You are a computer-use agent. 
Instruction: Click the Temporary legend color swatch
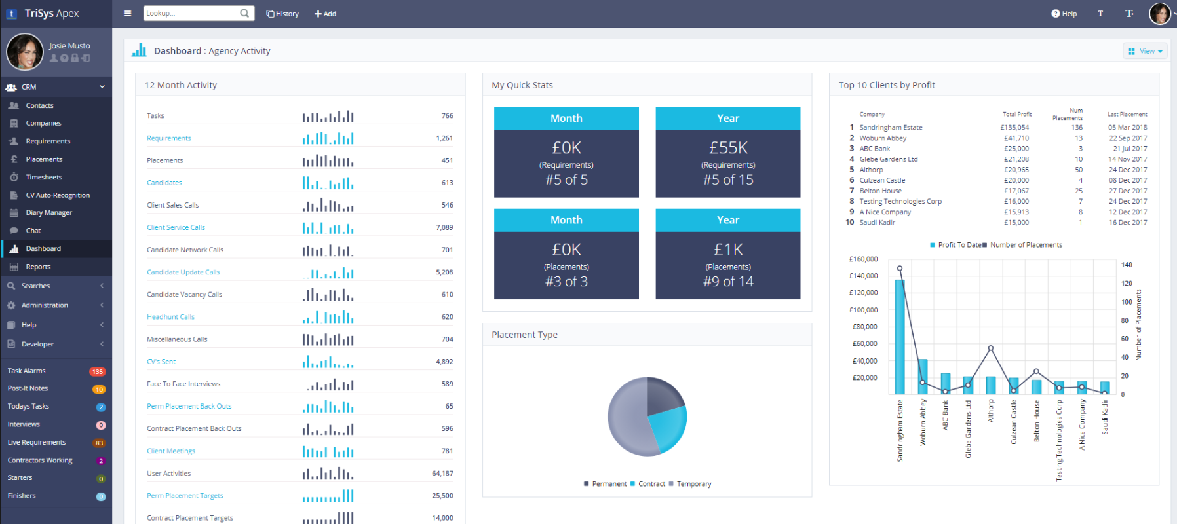(x=671, y=484)
